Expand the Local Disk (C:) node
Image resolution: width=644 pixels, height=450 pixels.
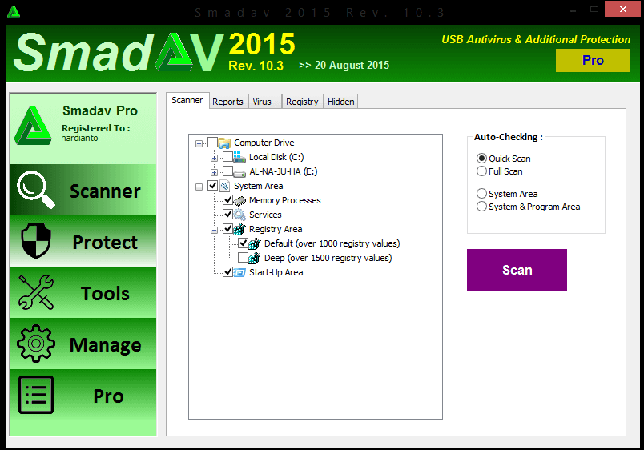(214, 158)
